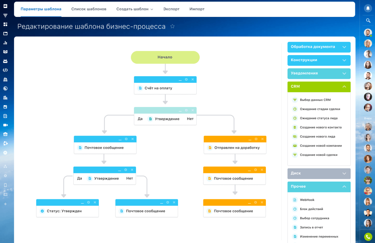
Task: Click the notifications bell icon
Action: [x=368, y=8]
